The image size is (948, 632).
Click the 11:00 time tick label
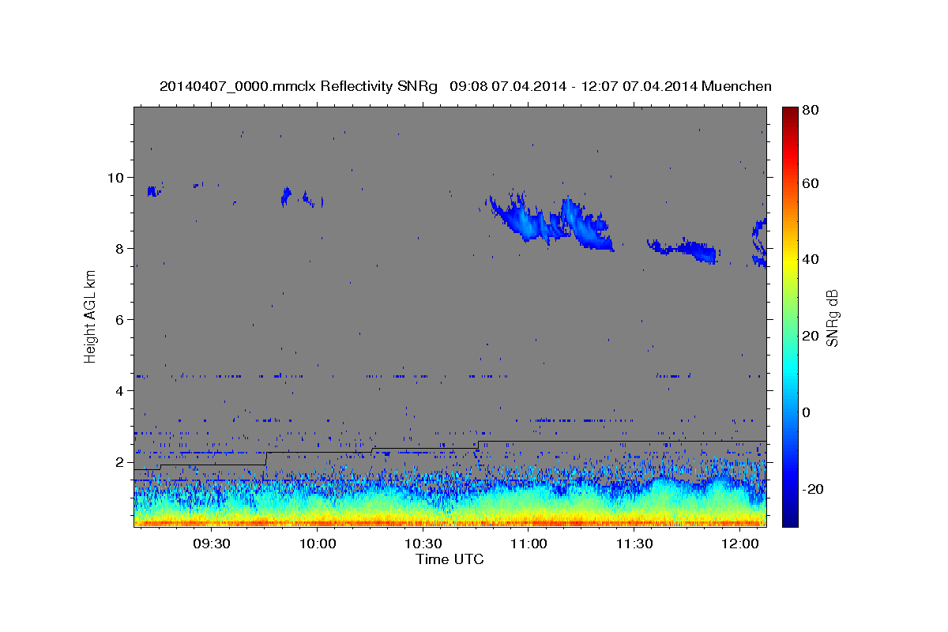point(529,544)
